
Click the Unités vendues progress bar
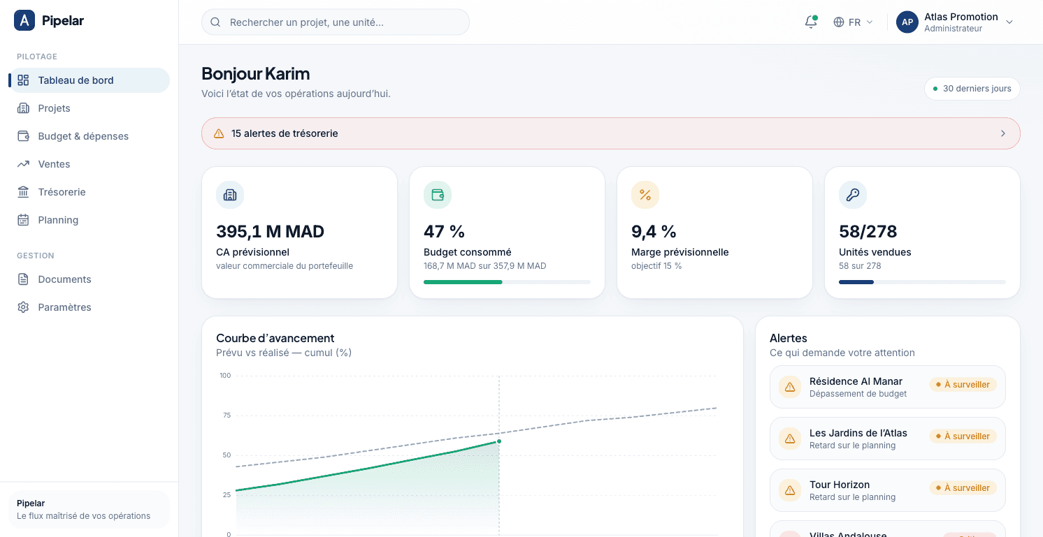coord(922,282)
